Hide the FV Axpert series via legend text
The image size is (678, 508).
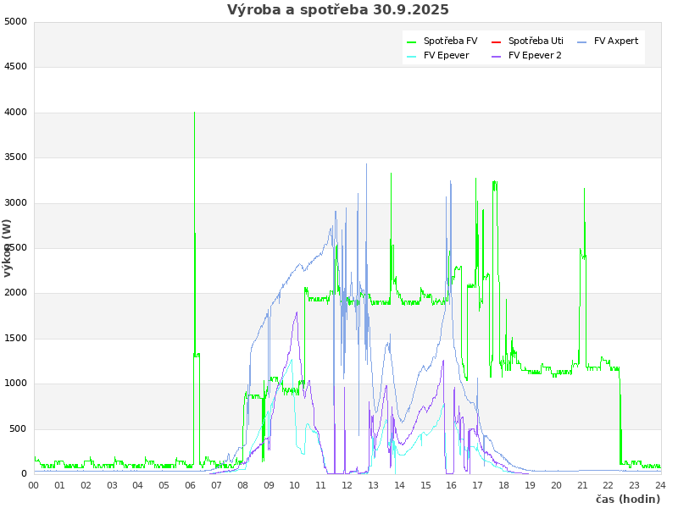[x=616, y=41]
